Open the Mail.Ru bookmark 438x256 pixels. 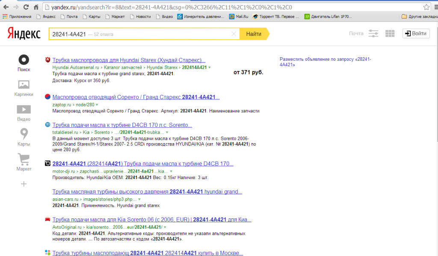[239, 17]
